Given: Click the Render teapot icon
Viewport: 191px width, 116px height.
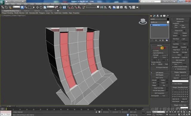Looking at the screenshot, I should pyautogui.click(x=137, y=7).
